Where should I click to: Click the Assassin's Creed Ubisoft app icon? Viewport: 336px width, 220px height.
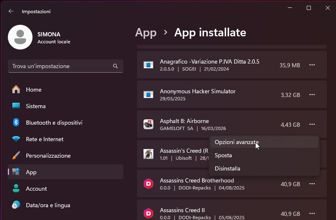tap(148, 154)
